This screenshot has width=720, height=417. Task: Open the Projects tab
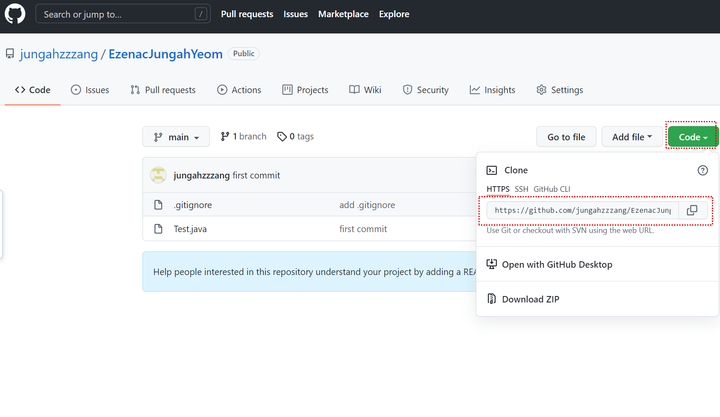305,90
